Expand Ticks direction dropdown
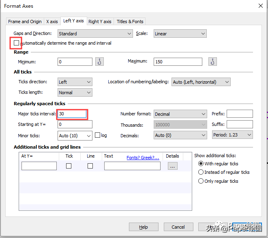The height and width of the screenshot is (238, 268). click(x=75, y=82)
